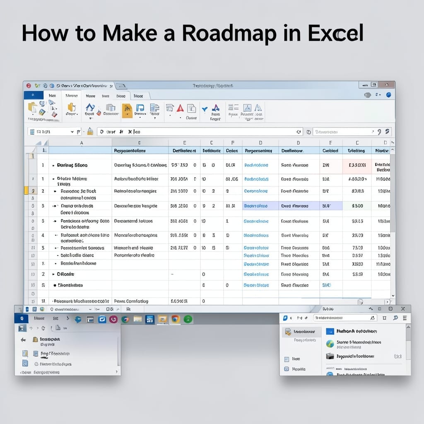Click address field in bottom-right window
The image size is (424, 424).
[345, 318]
